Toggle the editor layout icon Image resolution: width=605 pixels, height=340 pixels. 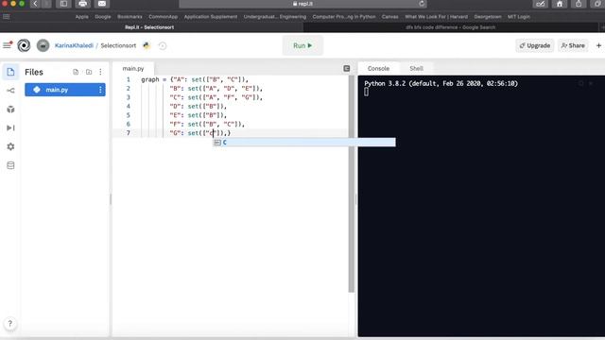[x=347, y=69]
